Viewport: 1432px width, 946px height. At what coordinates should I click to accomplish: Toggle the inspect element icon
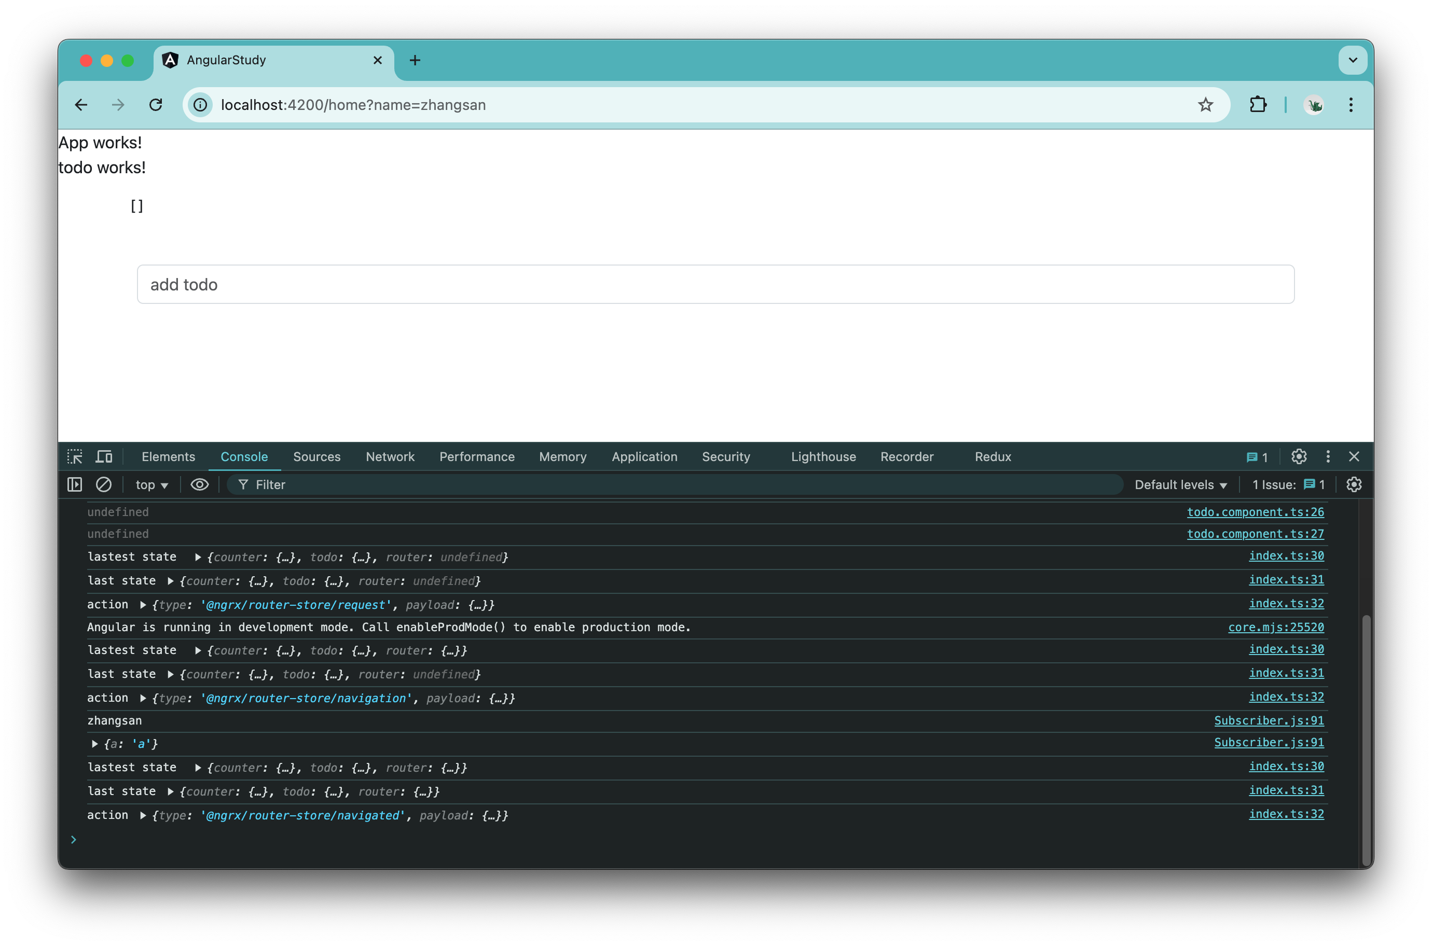click(76, 456)
